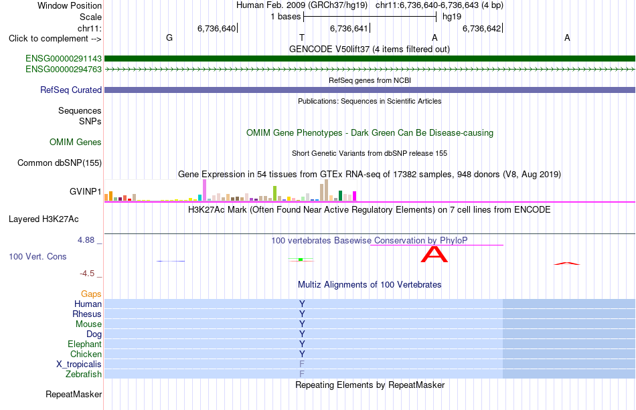Click the large red A PhyloP logo
This screenshot has height=410, width=636.
434,254
